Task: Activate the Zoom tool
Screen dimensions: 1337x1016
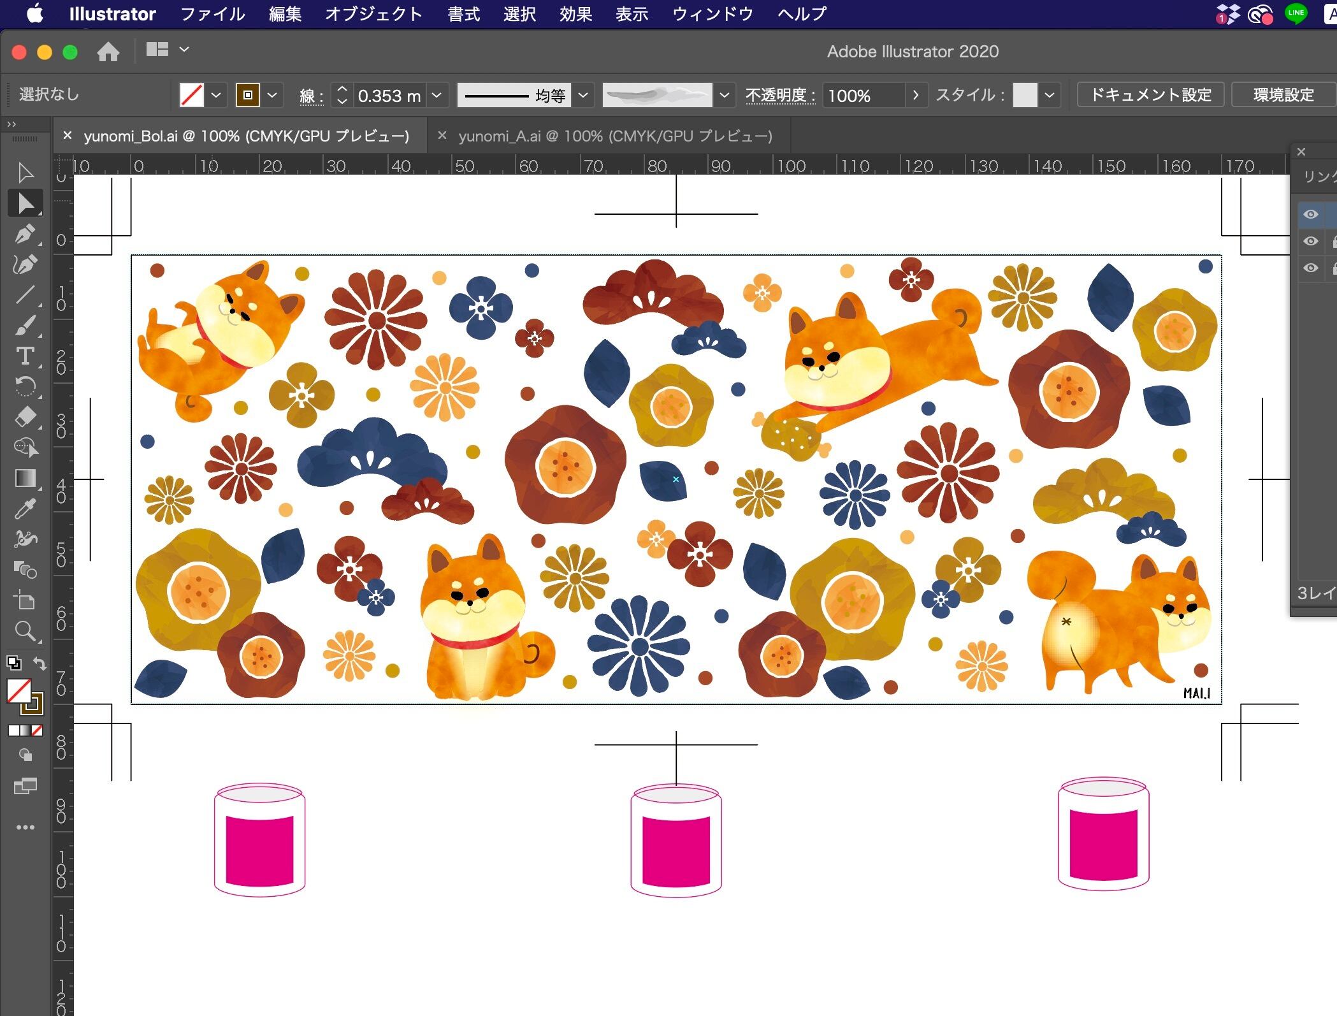Action: (x=25, y=631)
